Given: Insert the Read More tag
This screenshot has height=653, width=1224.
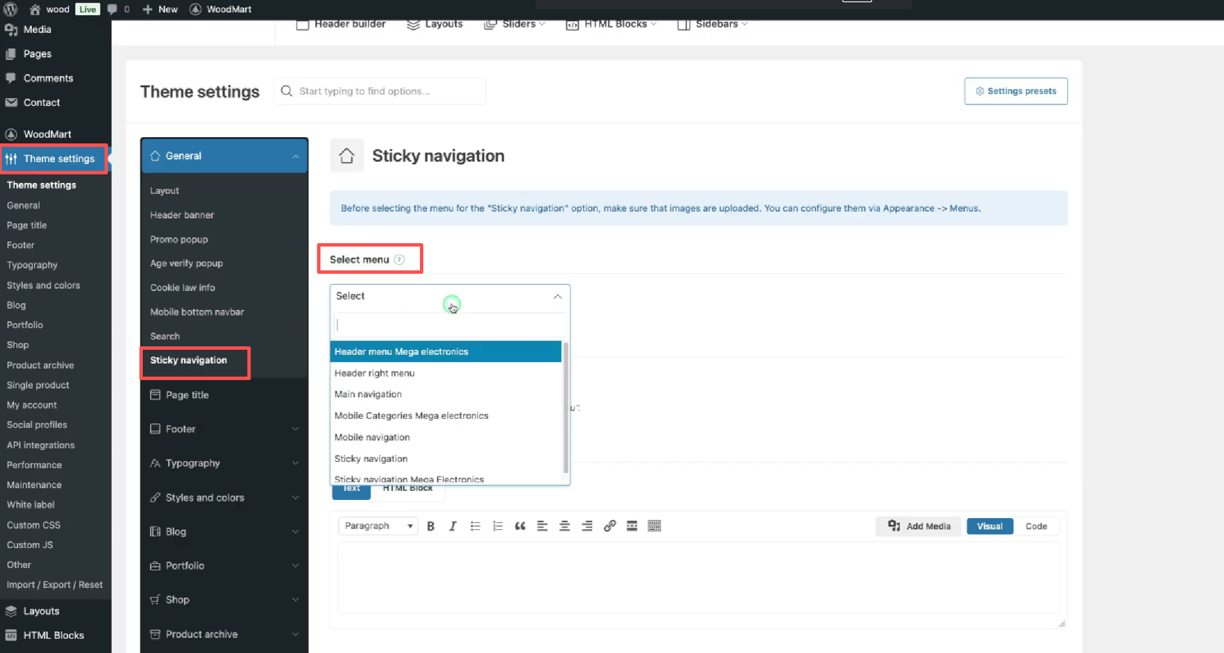Looking at the screenshot, I should point(632,526).
